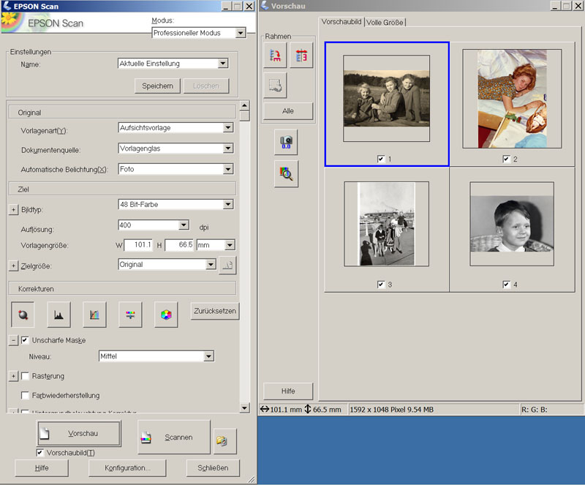The width and height of the screenshot is (585, 485).
Task: Click the zoom magnifier icon in Vorschau window
Action: (x=286, y=173)
